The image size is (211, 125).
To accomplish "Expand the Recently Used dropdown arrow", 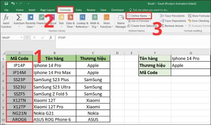I will 34,27.
